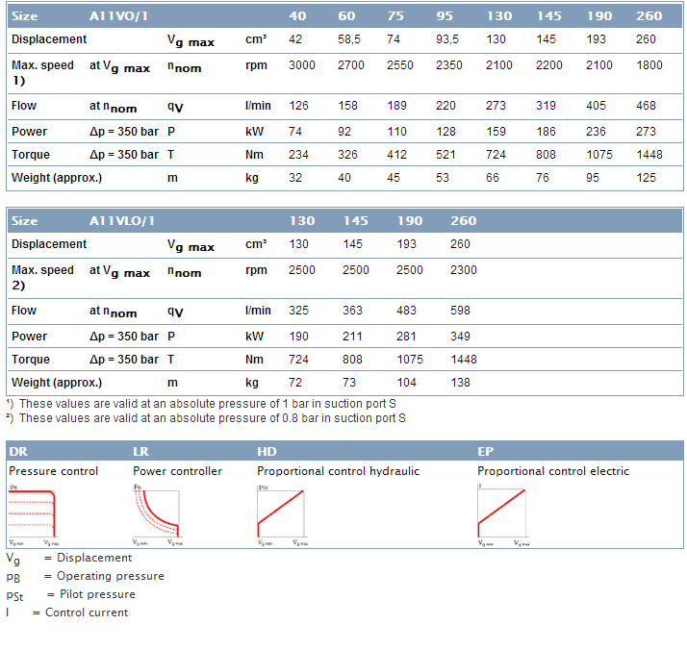
Task: Click the DR pressure control diagram
Action: (34, 514)
